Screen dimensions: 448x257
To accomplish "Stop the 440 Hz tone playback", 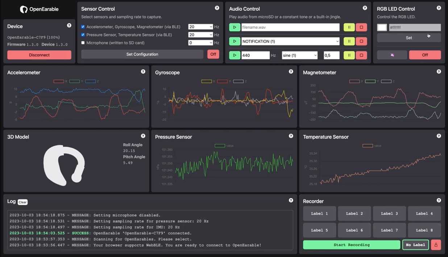I will (x=361, y=55).
